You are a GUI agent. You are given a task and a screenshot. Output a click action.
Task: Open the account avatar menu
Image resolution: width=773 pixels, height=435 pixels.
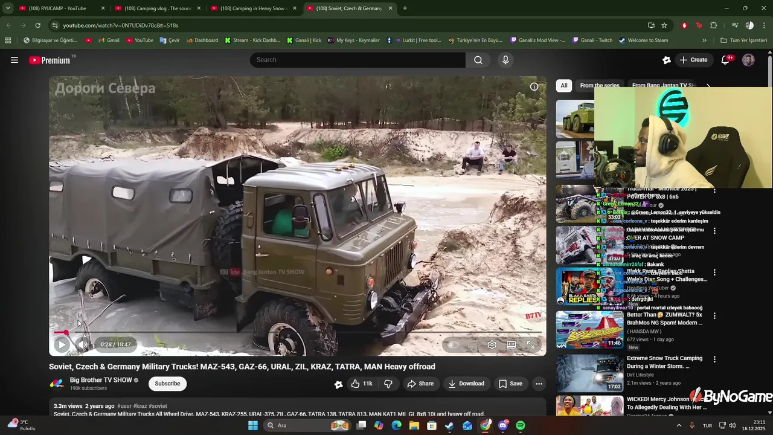tap(748, 60)
